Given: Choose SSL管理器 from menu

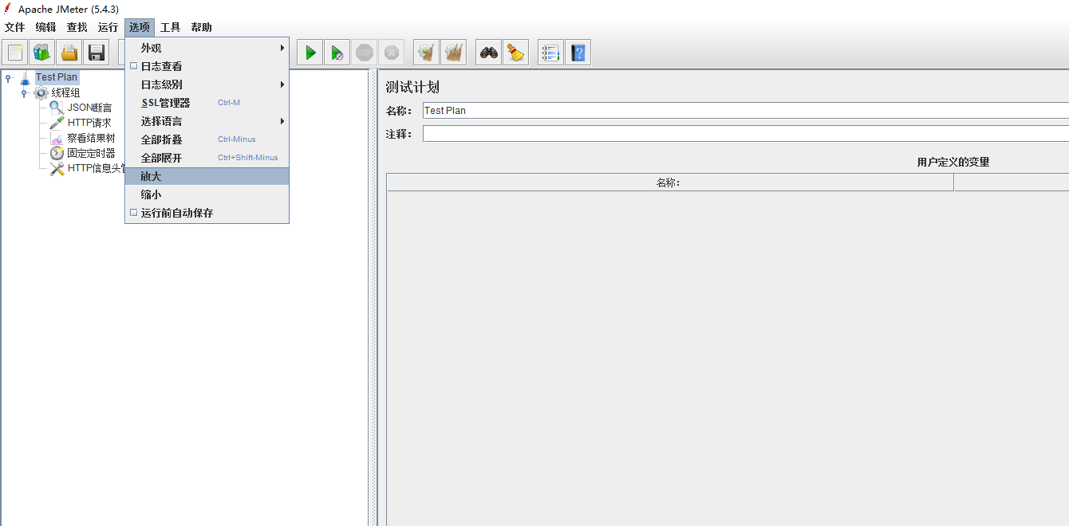Looking at the screenshot, I should [207, 103].
